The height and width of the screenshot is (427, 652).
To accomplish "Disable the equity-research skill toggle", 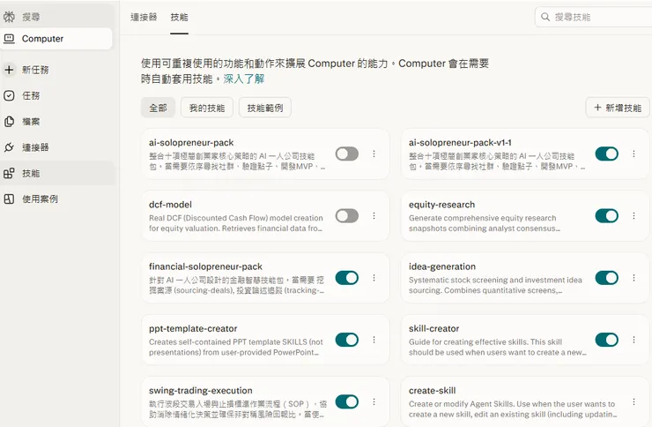I will coord(607,215).
